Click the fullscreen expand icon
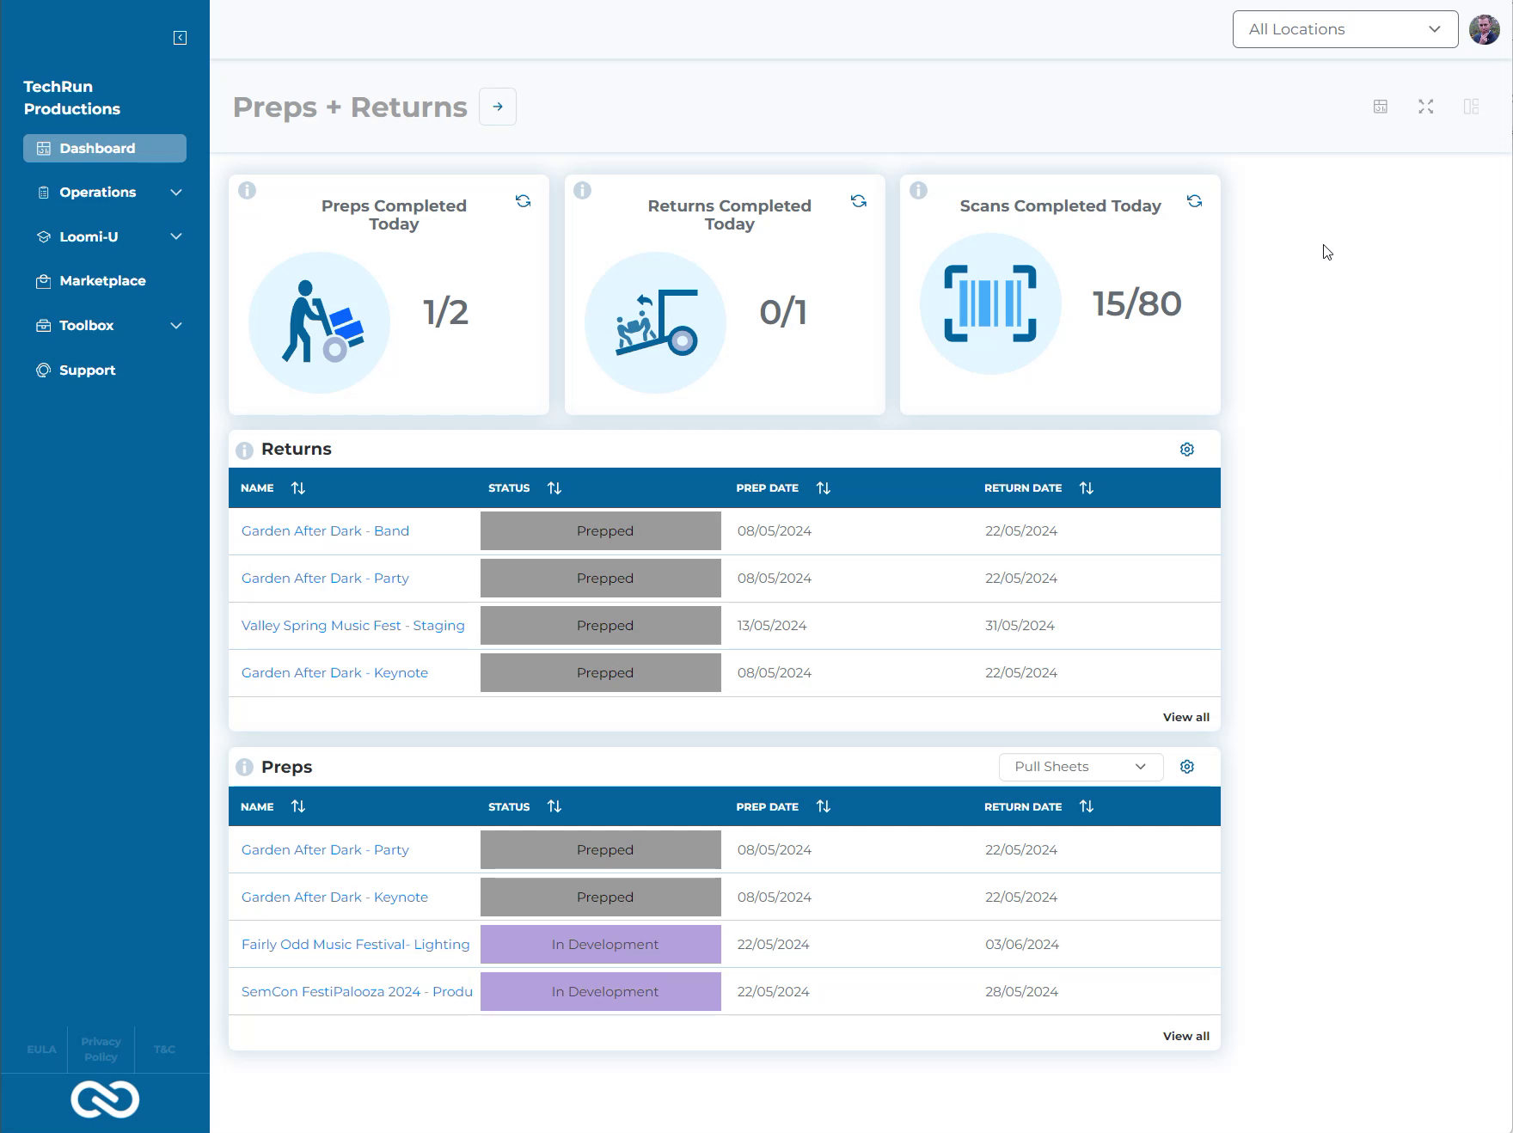The height and width of the screenshot is (1133, 1513). click(x=1425, y=107)
